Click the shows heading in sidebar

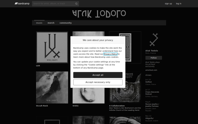point(148,75)
